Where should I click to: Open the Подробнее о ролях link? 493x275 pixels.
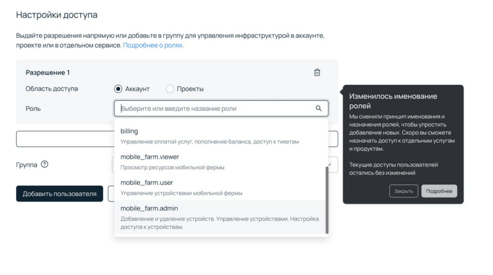(153, 45)
